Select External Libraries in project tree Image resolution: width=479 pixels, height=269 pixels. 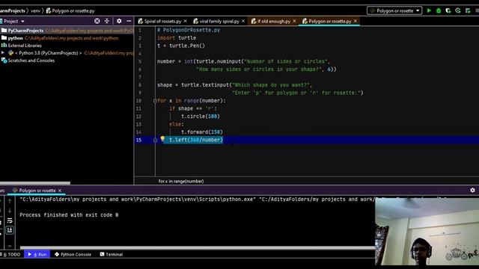click(25, 46)
